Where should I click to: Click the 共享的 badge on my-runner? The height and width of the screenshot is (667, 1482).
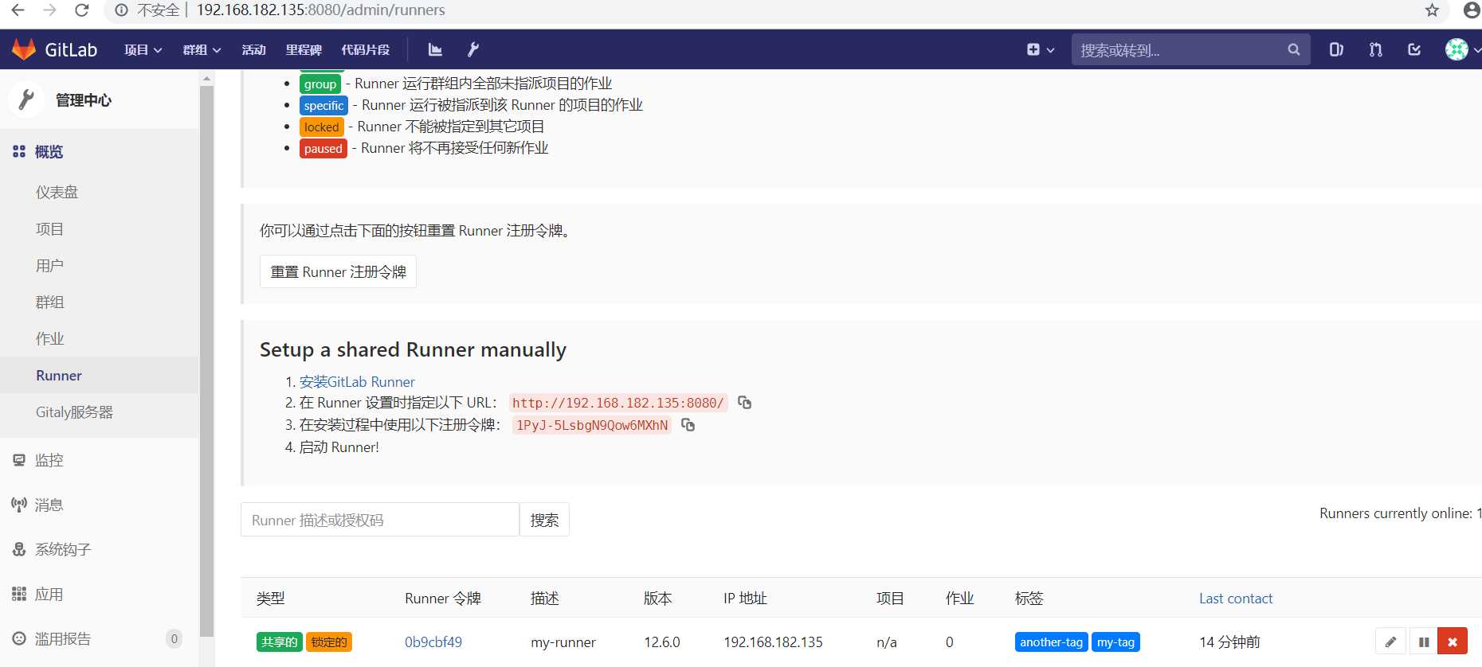[x=279, y=642]
